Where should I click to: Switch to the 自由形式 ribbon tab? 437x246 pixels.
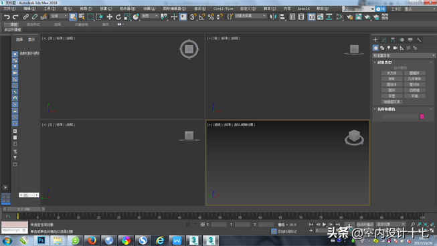pyautogui.click(x=33, y=25)
